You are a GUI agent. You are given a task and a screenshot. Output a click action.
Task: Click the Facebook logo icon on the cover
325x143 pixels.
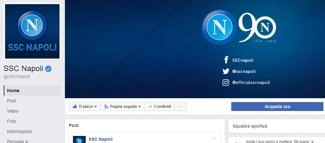226,60
